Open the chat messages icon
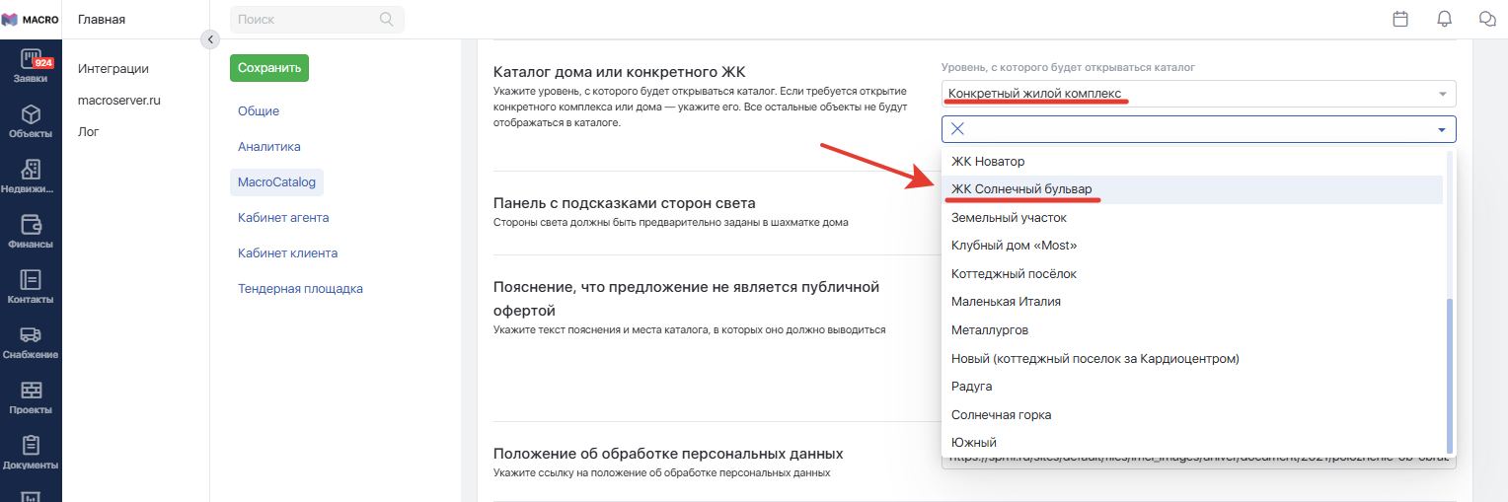 (x=1487, y=19)
